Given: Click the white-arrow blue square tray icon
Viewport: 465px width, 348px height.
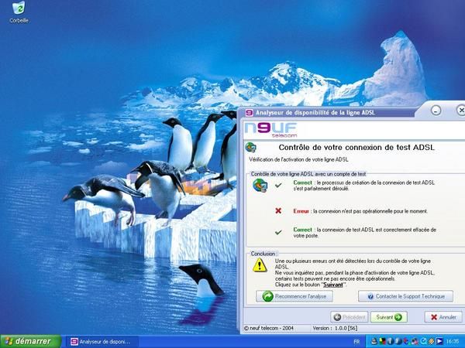Looking at the screenshot, I should click(x=439, y=342).
